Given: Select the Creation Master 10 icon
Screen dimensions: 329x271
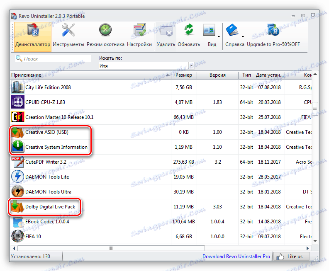Looking at the screenshot, I should (17, 117).
